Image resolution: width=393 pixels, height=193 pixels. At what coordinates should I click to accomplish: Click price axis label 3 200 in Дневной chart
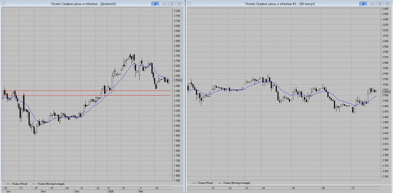click(177, 11)
